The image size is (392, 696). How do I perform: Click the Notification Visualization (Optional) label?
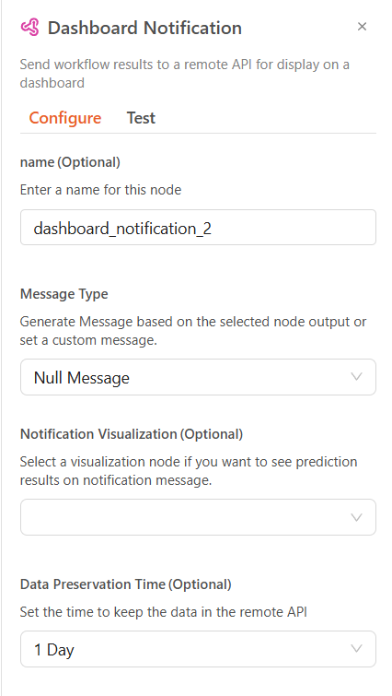(x=132, y=434)
